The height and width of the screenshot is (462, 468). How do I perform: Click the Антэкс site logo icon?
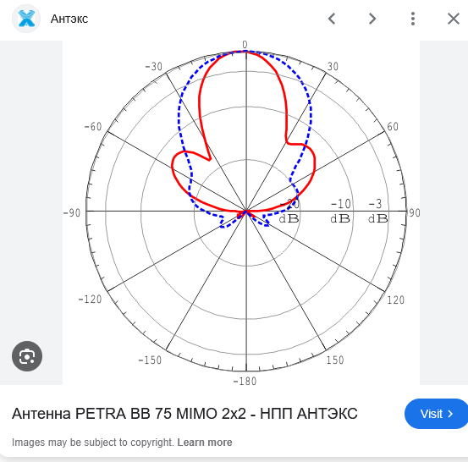tap(26, 19)
